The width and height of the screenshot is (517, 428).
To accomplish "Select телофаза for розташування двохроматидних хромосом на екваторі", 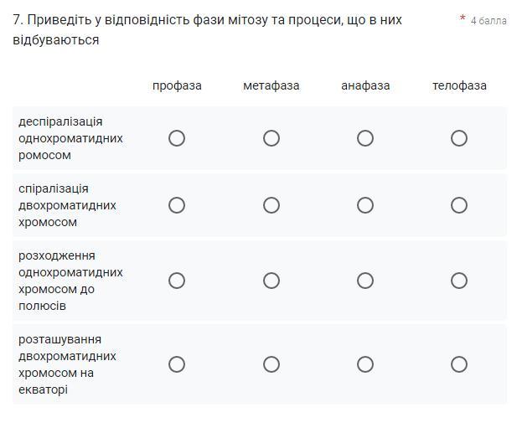I will 459,364.
